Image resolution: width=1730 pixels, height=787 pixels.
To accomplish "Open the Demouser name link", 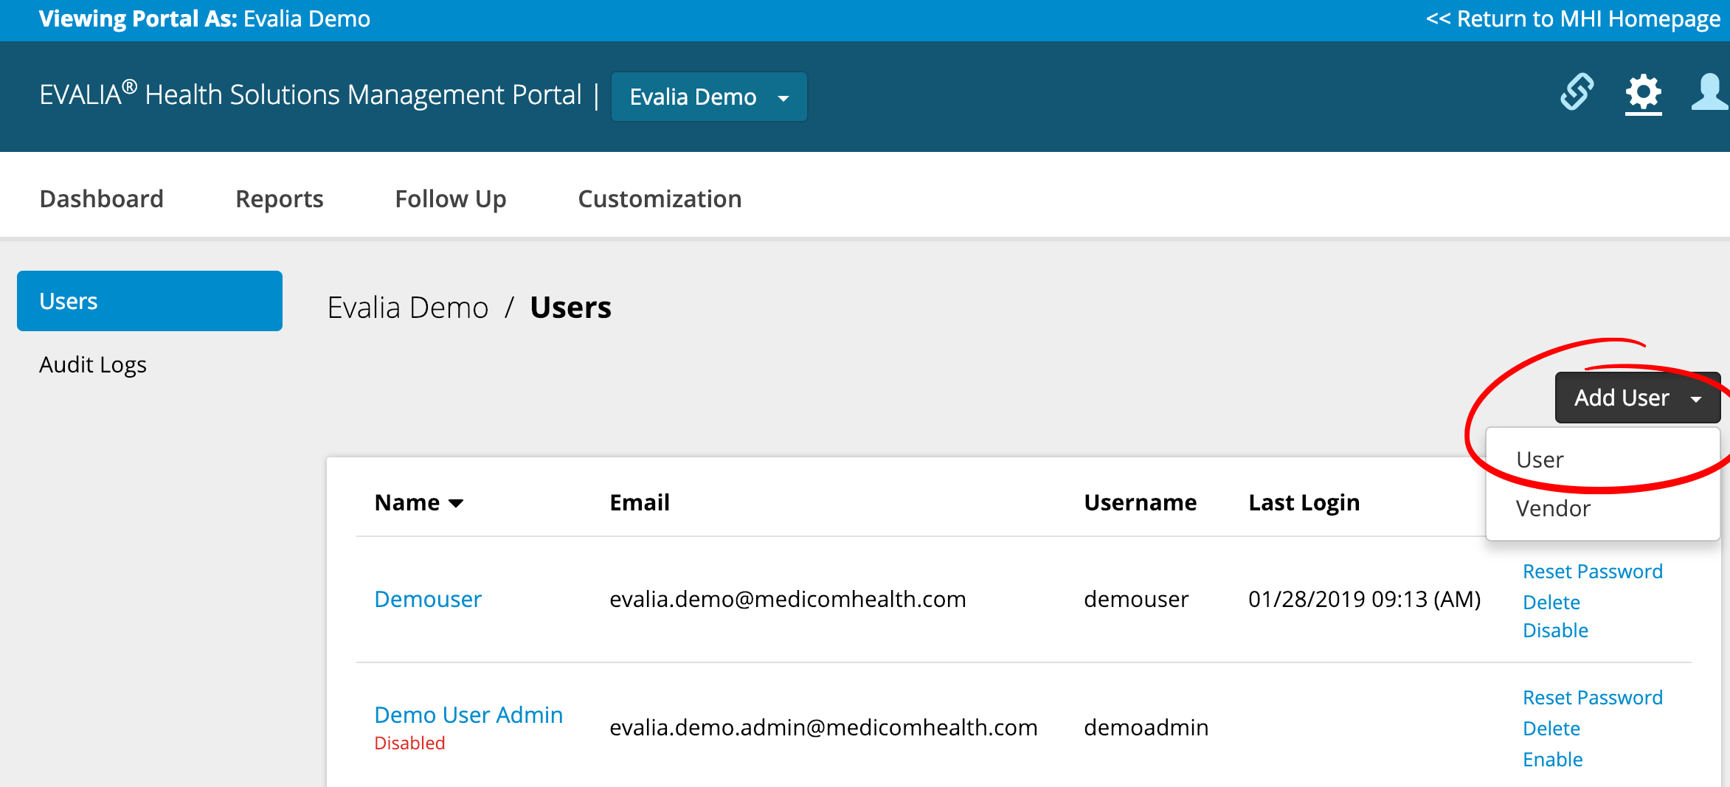I will (428, 599).
